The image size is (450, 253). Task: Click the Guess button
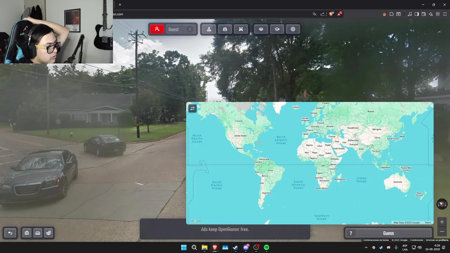click(x=388, y=233)
